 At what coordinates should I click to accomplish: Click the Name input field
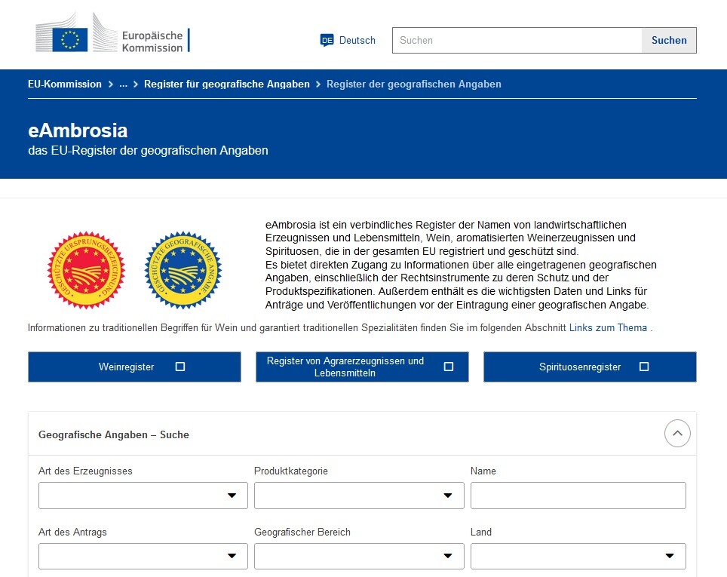[x=578, y=496]
